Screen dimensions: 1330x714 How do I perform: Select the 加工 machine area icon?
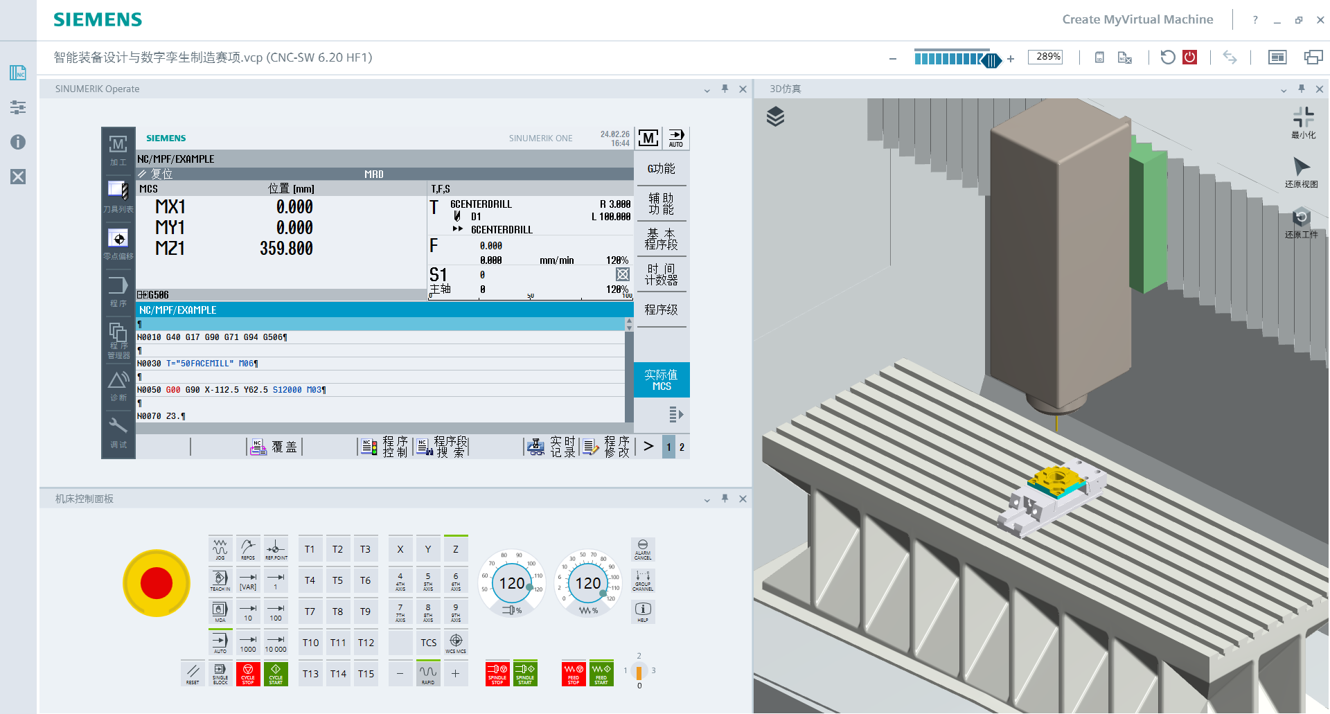118,150
